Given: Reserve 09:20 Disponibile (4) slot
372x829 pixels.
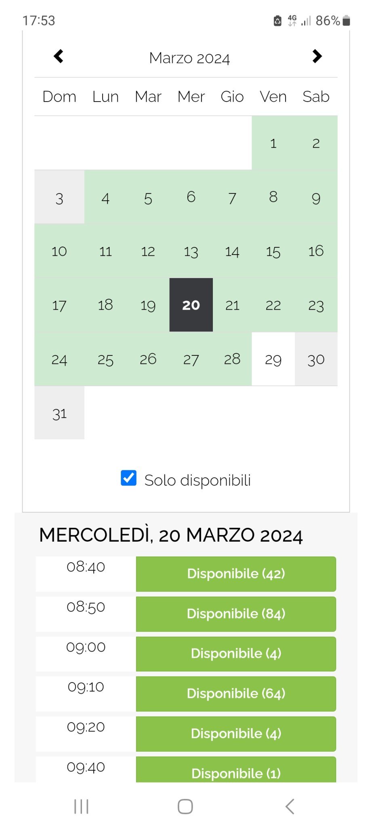Looking at the screenshot, I should pos(236,733).
